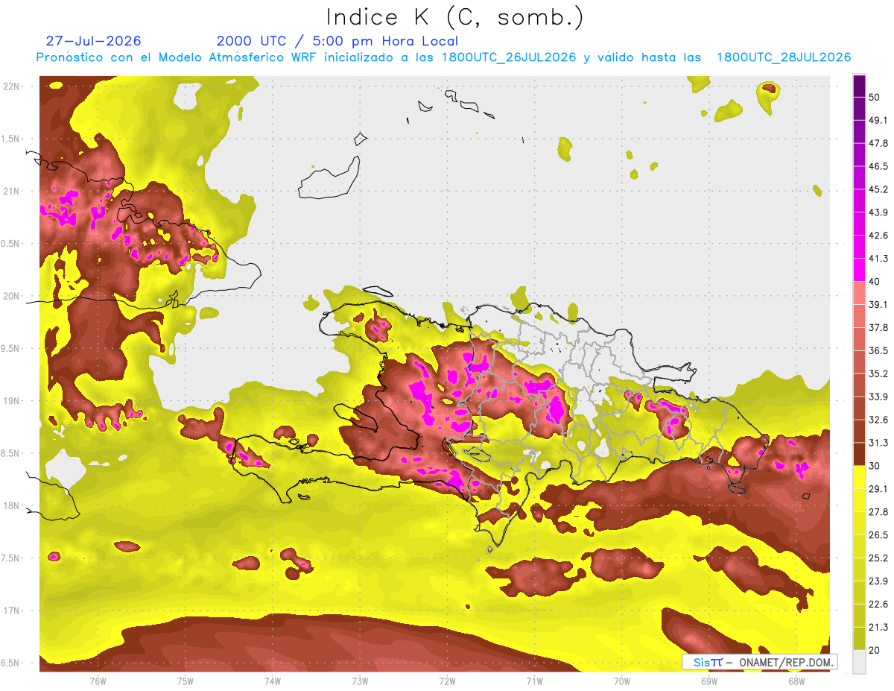The width and height of the screenshot is (894, 691).
Task: Pick the magenta swatch between 40 and 41.3
Action: tap(859, 270)
